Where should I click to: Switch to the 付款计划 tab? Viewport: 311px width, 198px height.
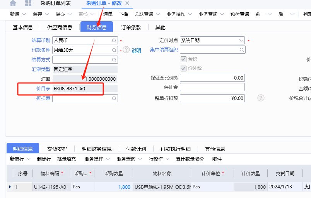pos(136,149)
